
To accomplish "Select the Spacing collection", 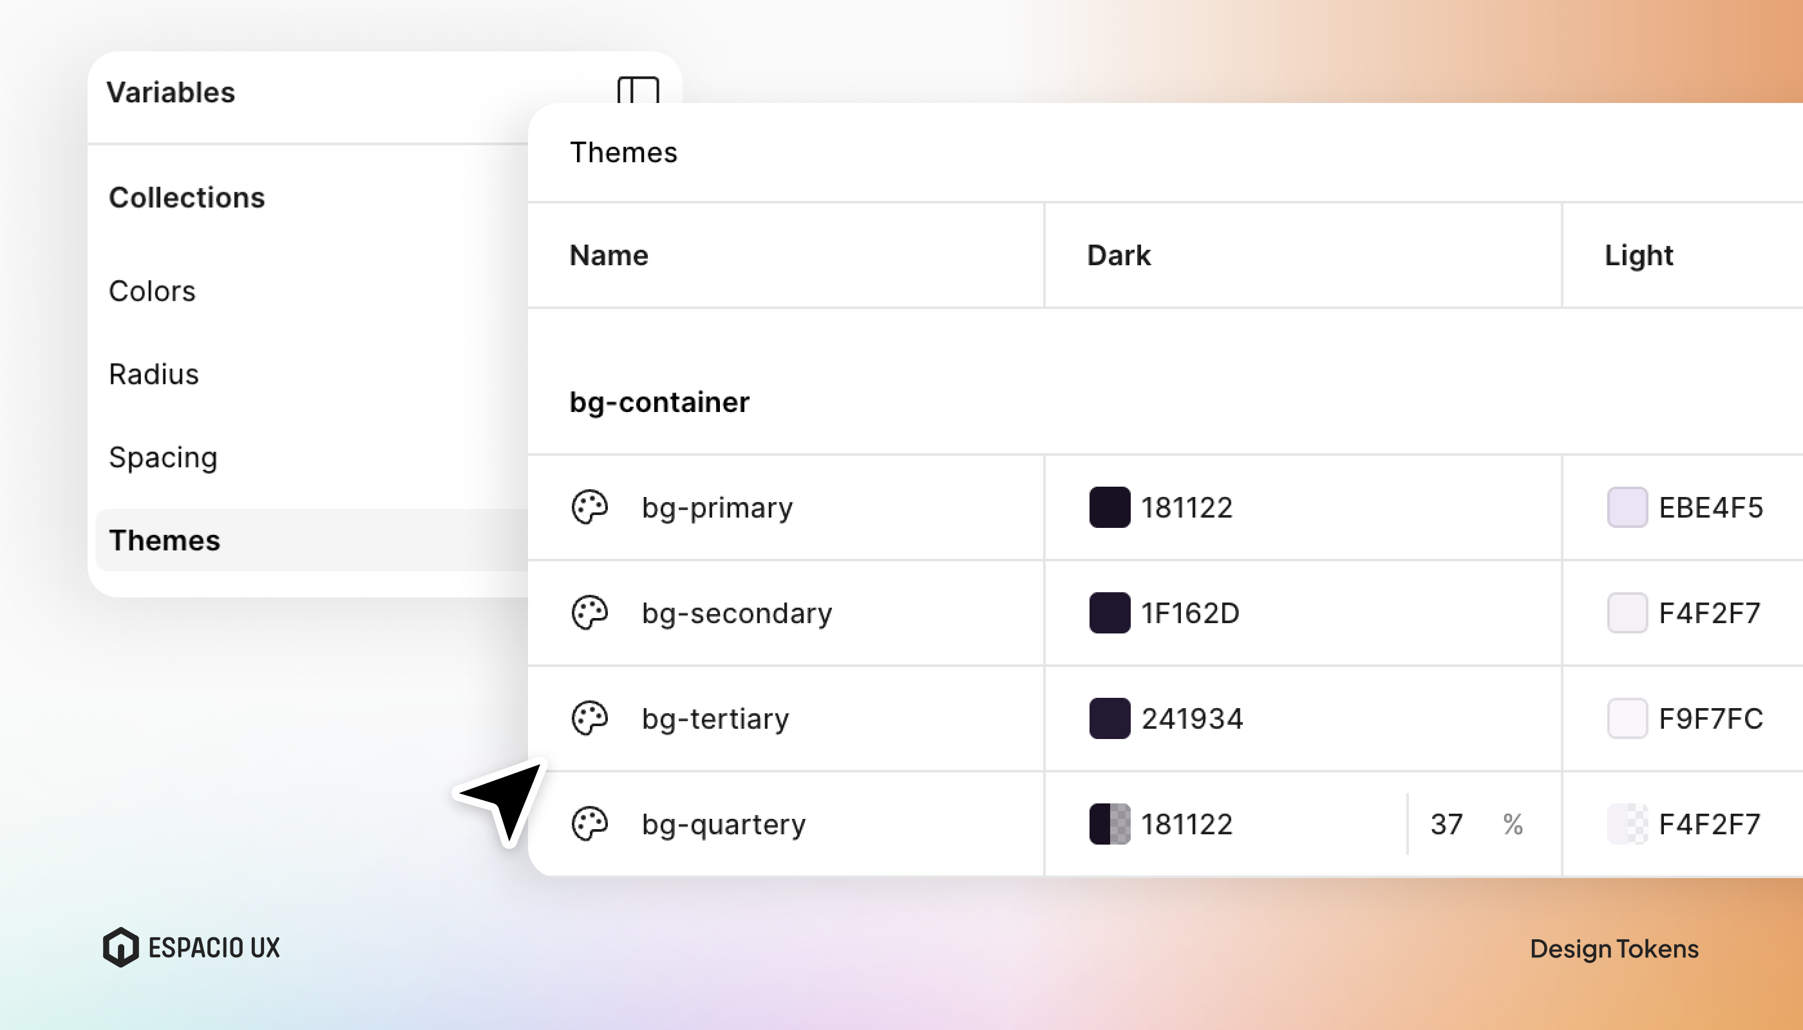I will (x=163, y=457).
